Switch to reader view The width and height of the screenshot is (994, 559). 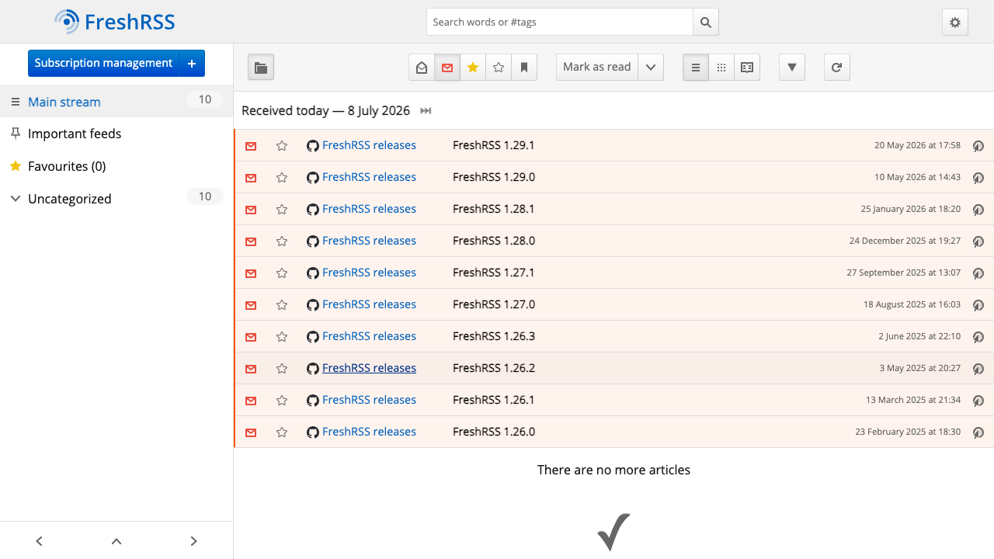(x=747, y=68)
